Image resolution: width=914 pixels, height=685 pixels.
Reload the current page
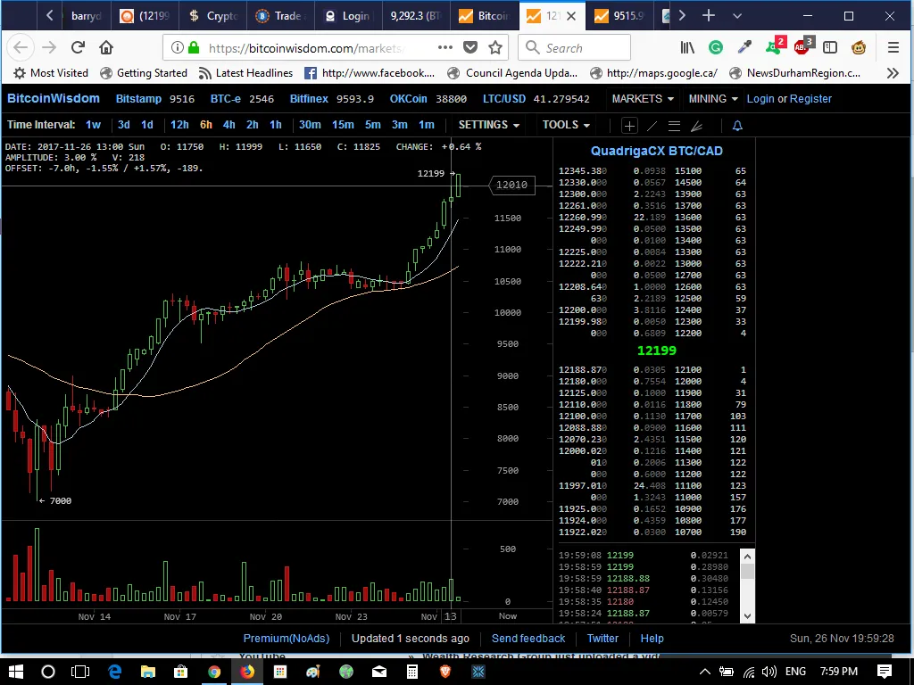(x=79, y=48)
